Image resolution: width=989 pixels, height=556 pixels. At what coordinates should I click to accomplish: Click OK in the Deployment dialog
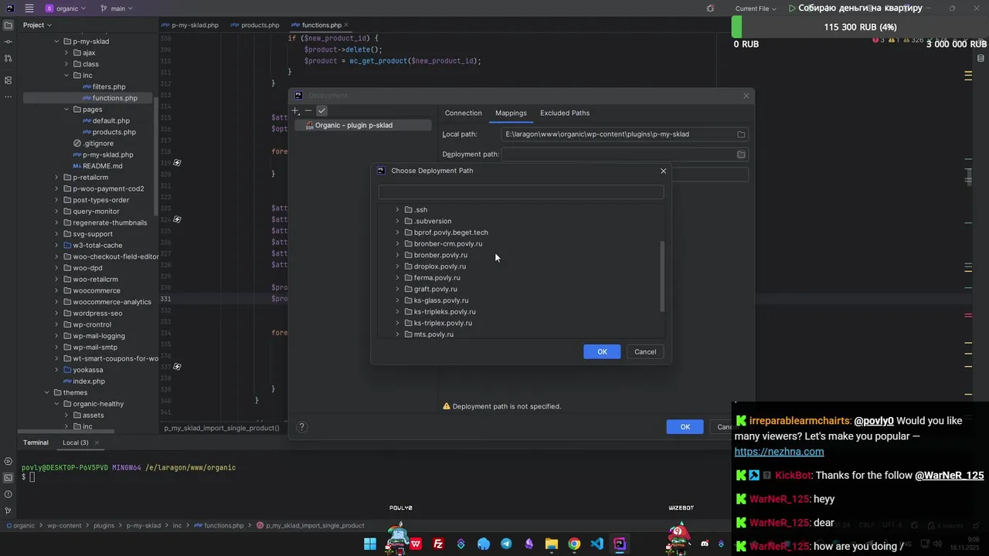(x=685, y=426)
